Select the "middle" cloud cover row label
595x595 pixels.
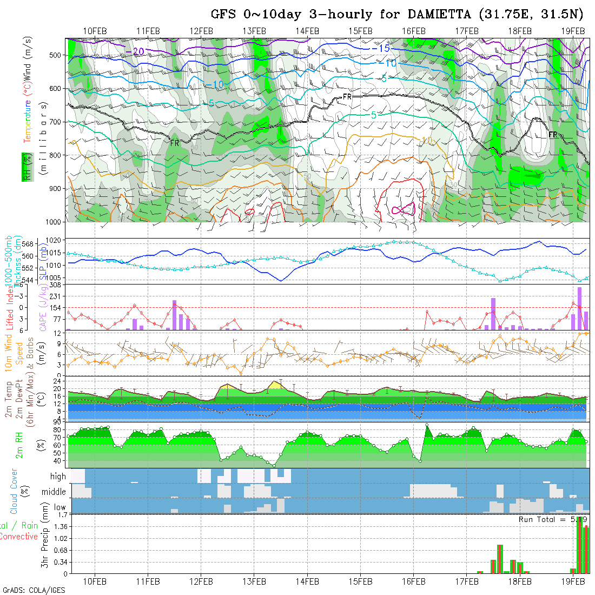point(54,492)
